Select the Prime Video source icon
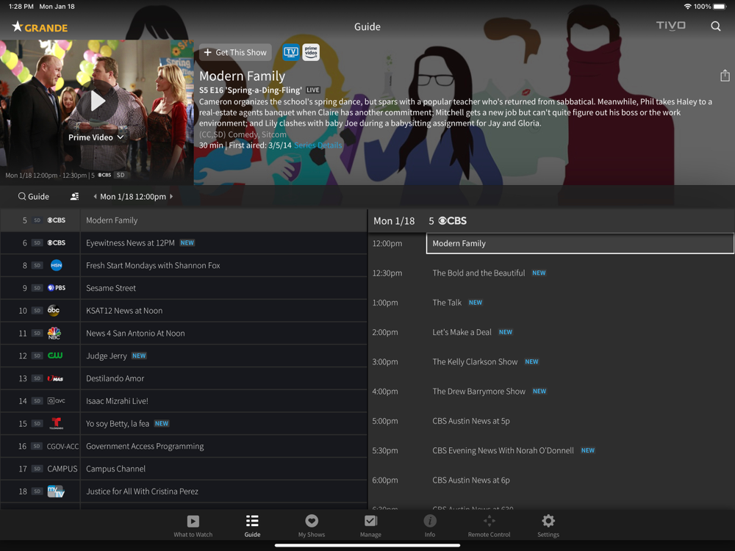The height and width of the screenshot is (551, 735). click(x=311, y=52)
